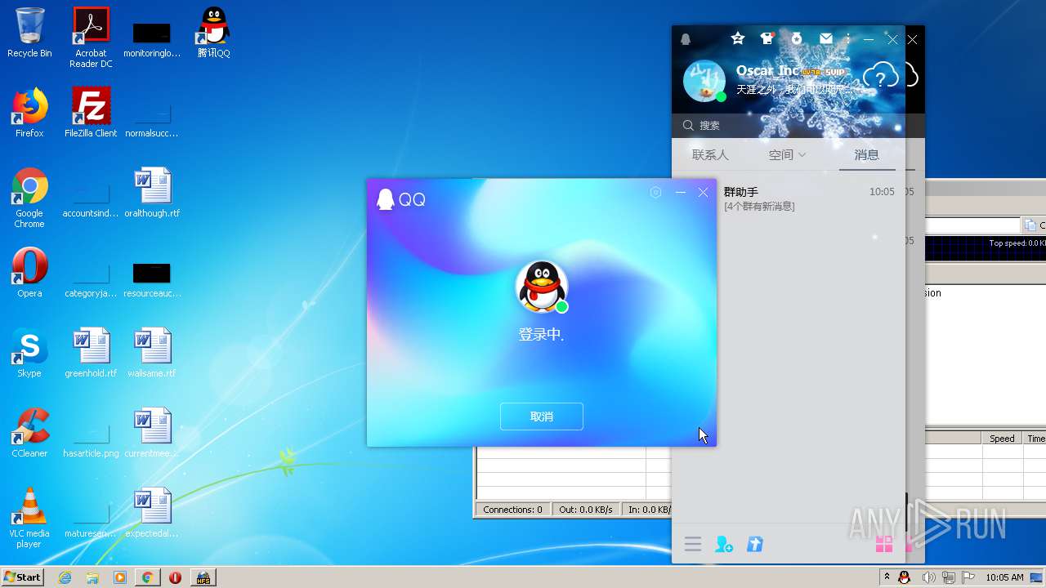Click the QQ logo in login window

click(x=400, y=199)
